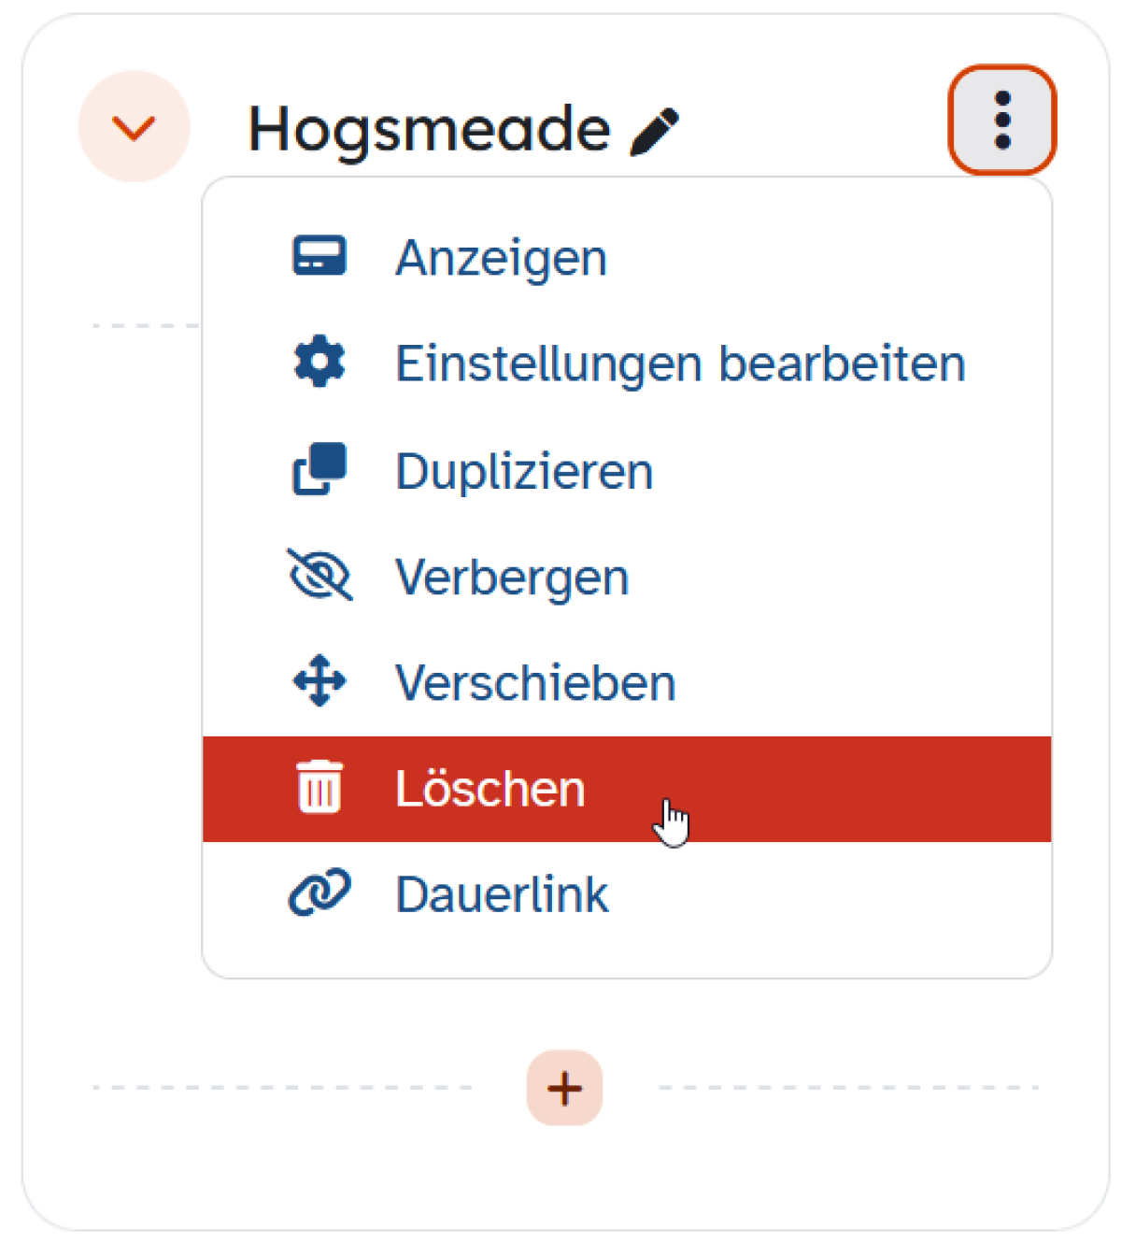The height and width of the screenshot is (1242, 1121).
Task: Click the Anzeigen card icon
Action: pos(319,256)
